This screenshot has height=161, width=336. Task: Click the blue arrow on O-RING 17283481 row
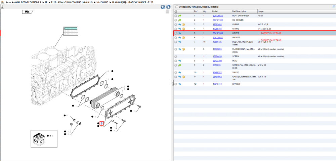(179, 25)
